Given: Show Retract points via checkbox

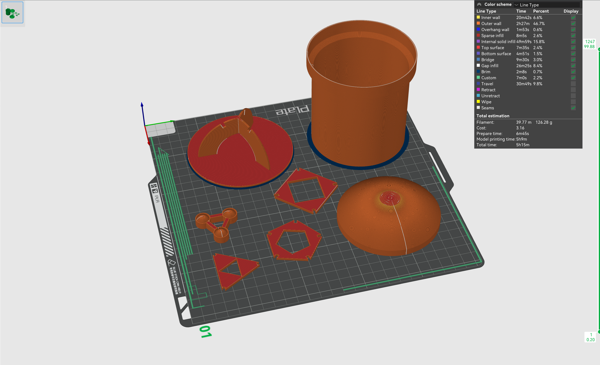Looking at the screenshot, I should [x=573, y=90].
